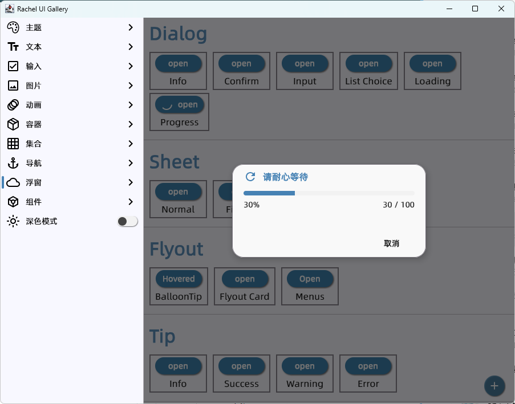
Task: Click the Rachel UI Gallery app icon
Action: point(10,9)
